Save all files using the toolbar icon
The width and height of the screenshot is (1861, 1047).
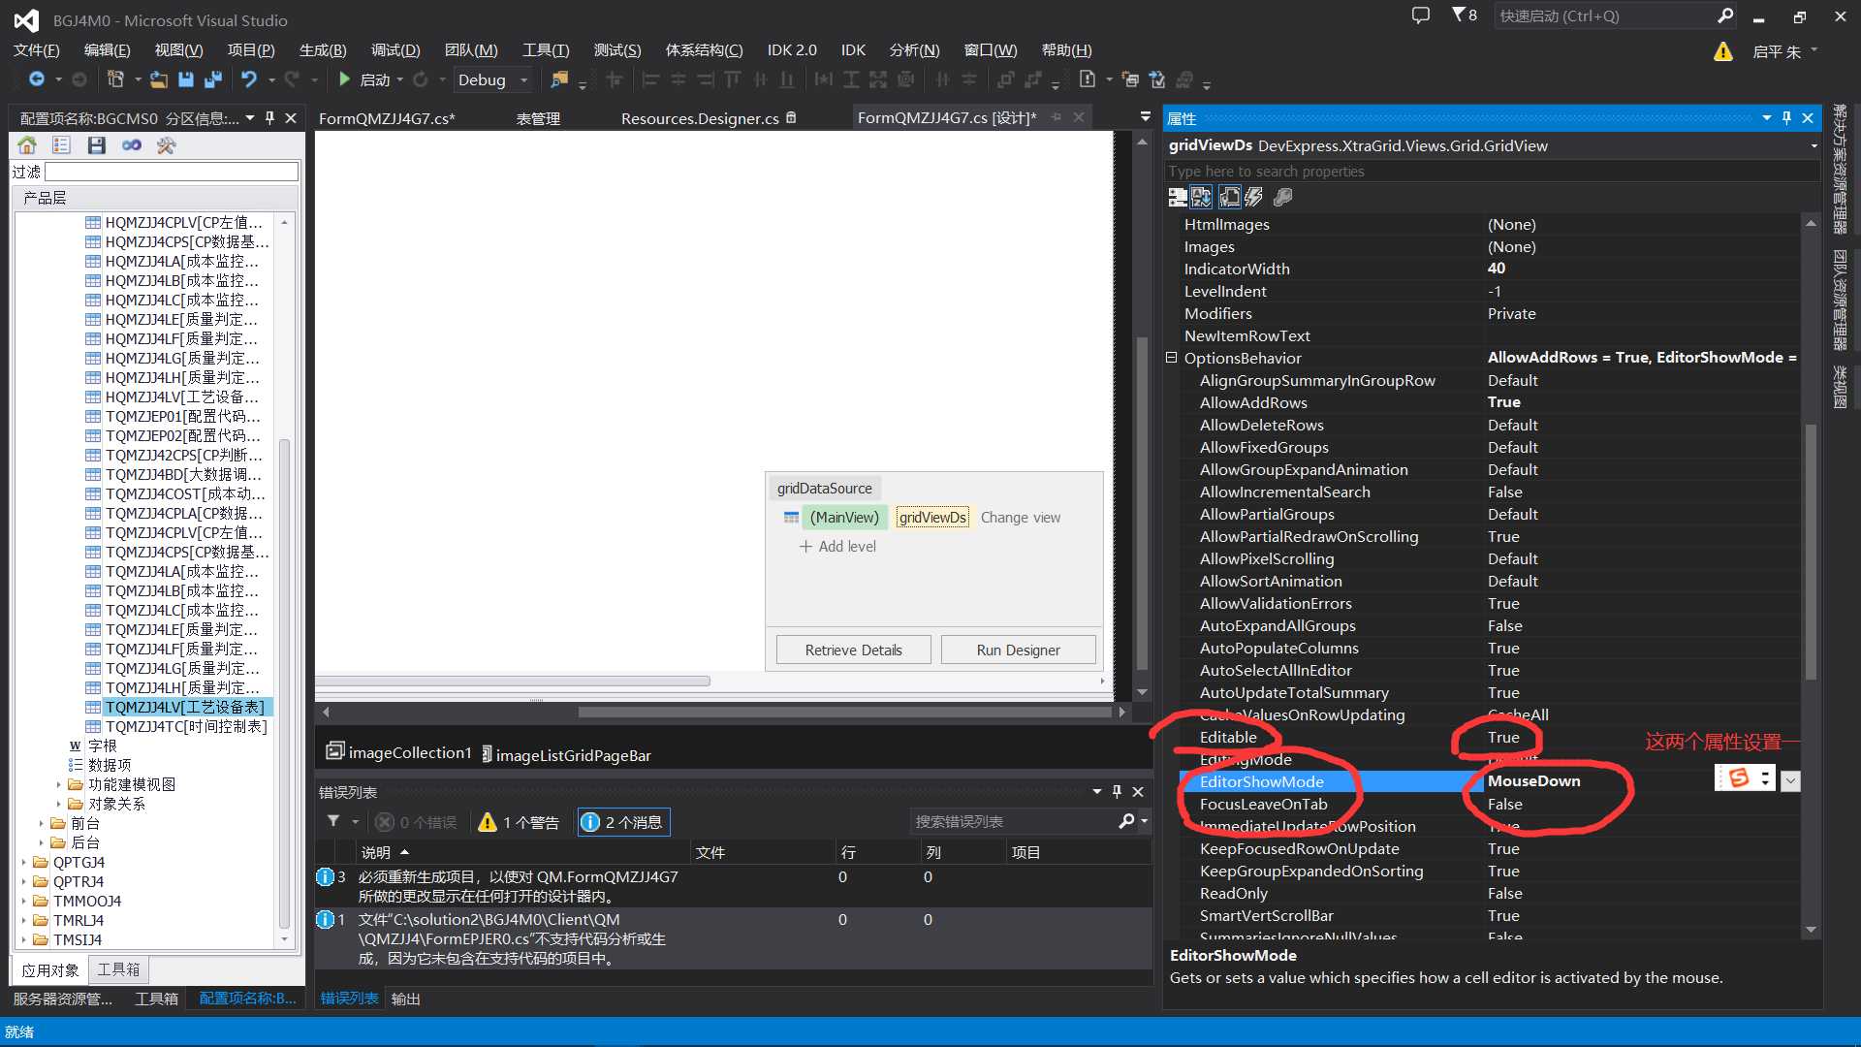point(213,79)
